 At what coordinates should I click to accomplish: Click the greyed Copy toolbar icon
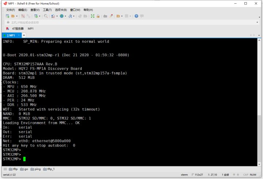(x=80, y=16)
